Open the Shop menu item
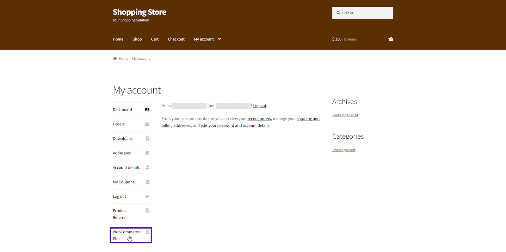The image size is (506, 252). 137,39
